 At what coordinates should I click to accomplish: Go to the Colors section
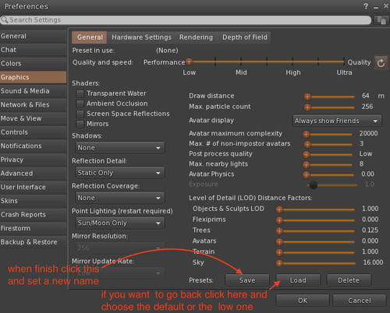(33, 64)
